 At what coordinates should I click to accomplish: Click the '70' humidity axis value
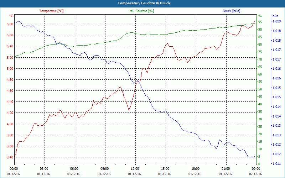click(x=260, y=59)
